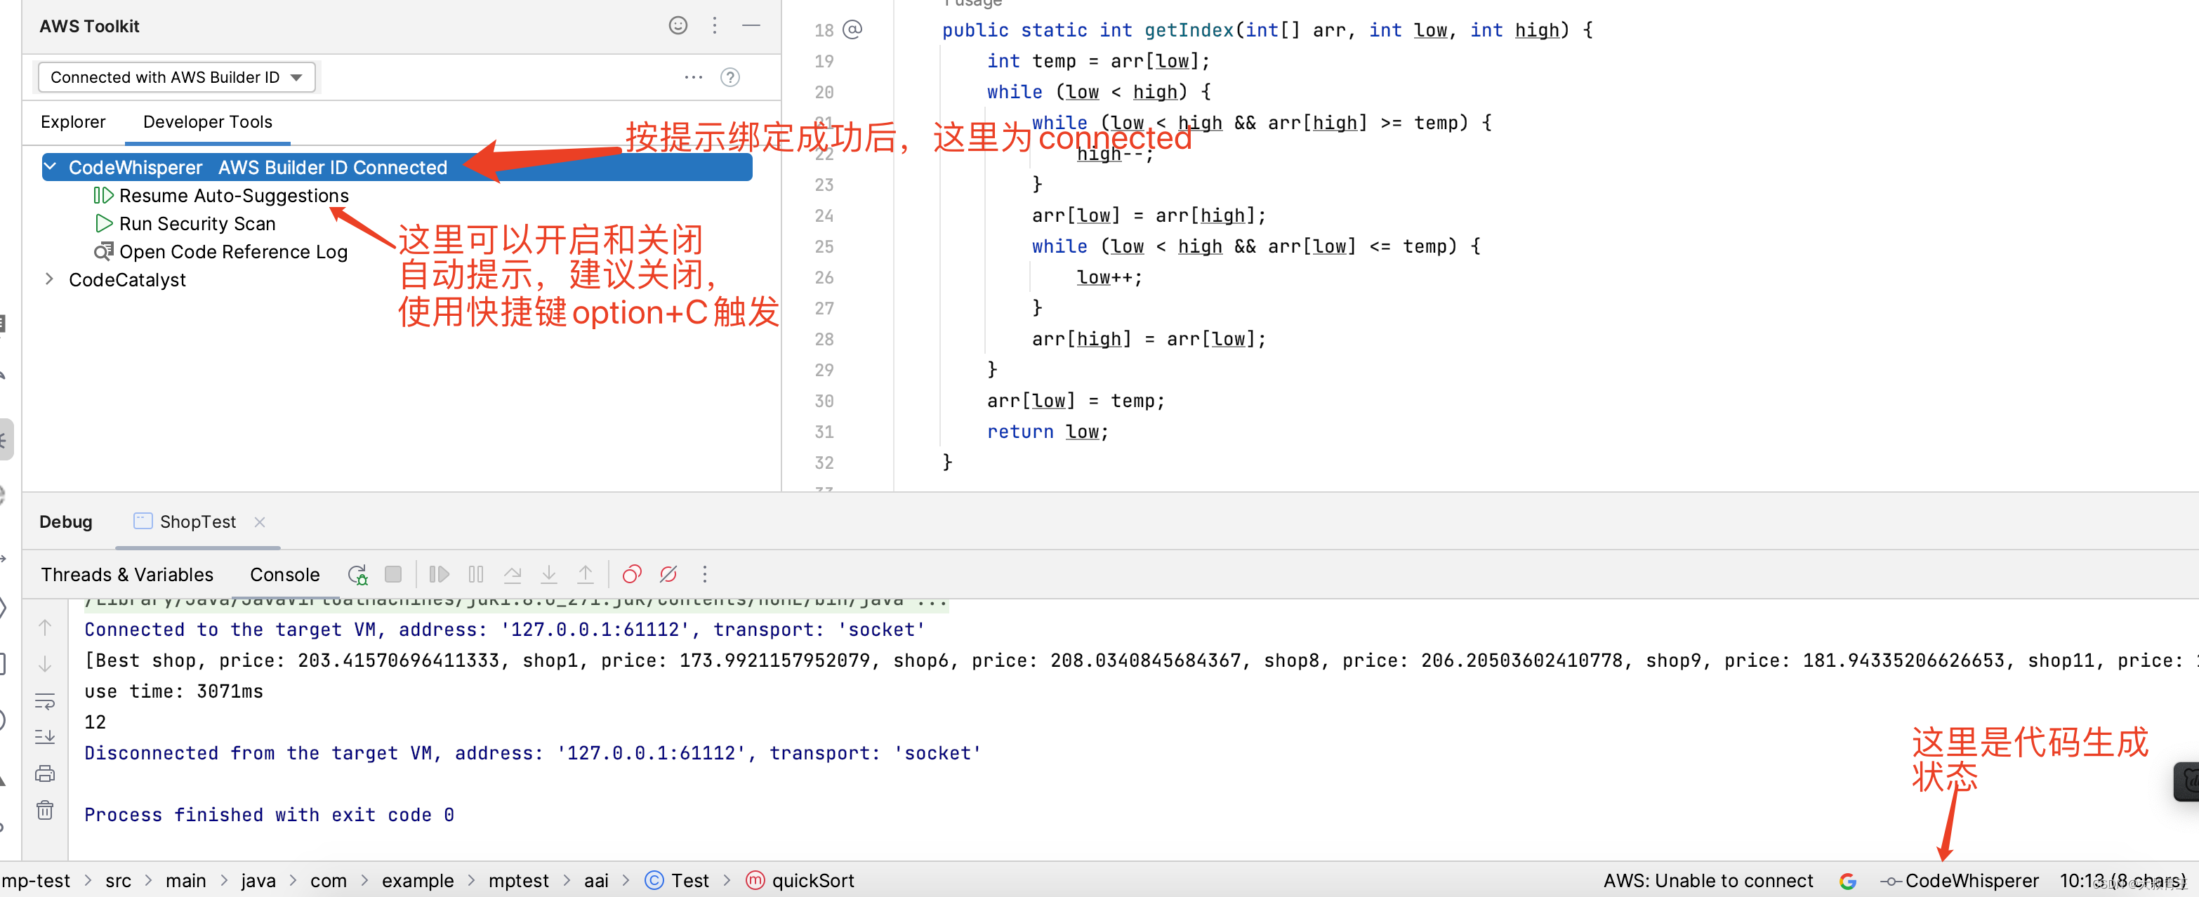The image size is (2199, 897).
Task: Click the com breadcrumb
Action: point(329,881)
